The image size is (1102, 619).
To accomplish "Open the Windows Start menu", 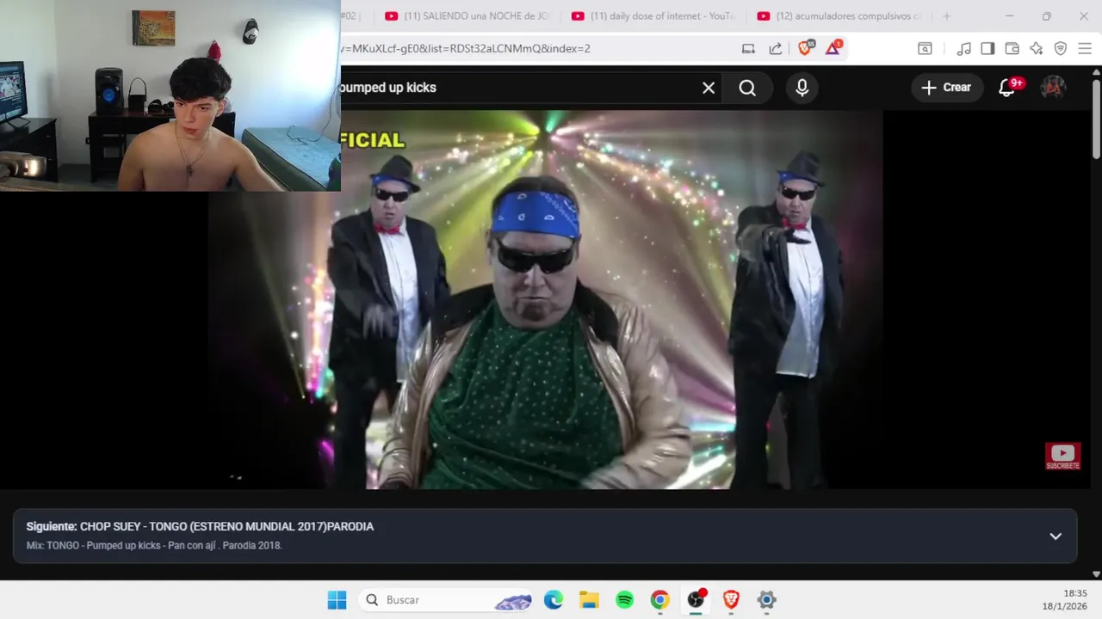I will (337, 600).
